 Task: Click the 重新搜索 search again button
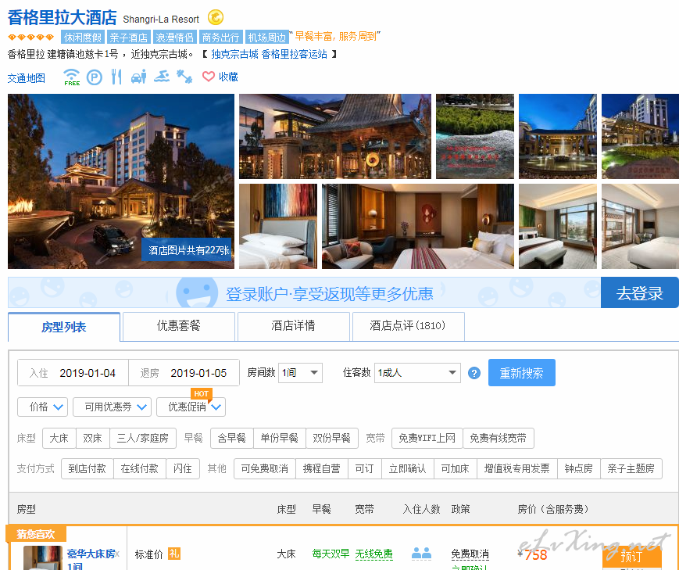click(521, 373)
